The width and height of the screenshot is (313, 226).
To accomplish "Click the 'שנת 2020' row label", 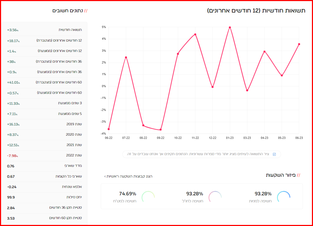I will pos(74,134).
